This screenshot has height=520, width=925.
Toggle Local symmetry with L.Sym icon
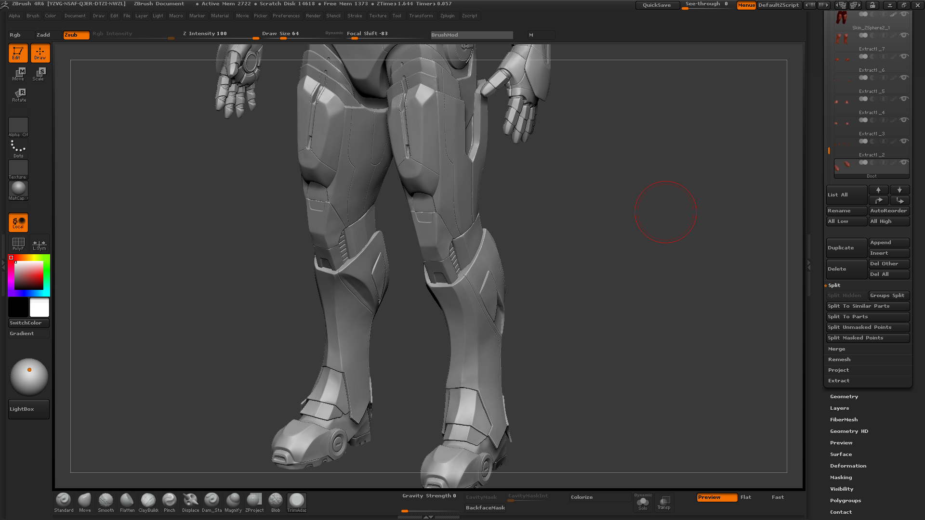(x=40, y=244)
